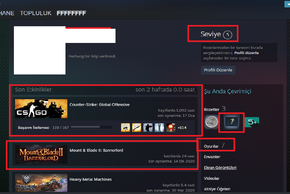The image size is (290, 194).
Task: Open the years of service 7 badge
Action: [x=232, y=122]
